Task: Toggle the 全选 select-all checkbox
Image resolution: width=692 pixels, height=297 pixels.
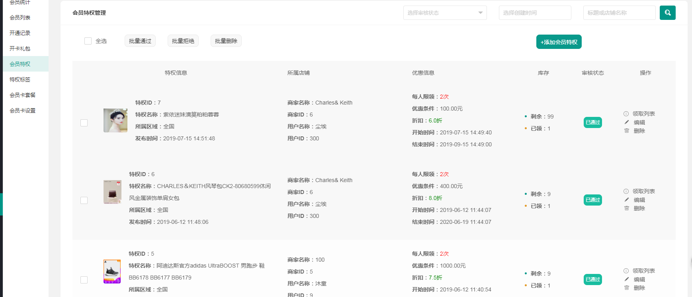Action: pyautogui.click(x=88, y=41)
